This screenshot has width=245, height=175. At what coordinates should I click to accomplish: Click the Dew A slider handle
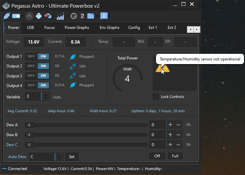tap(29, 125)
